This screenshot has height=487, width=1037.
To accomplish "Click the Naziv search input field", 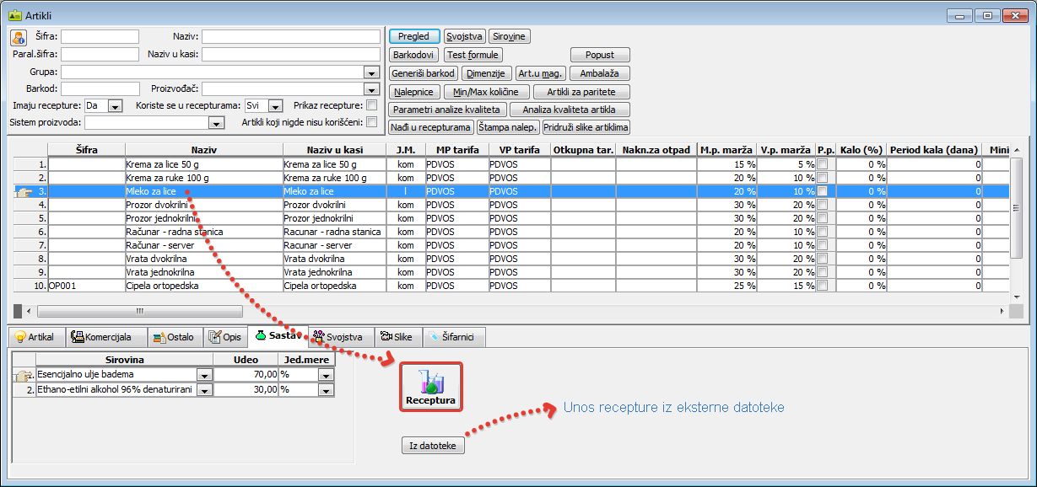I will [x=290, y=37].
